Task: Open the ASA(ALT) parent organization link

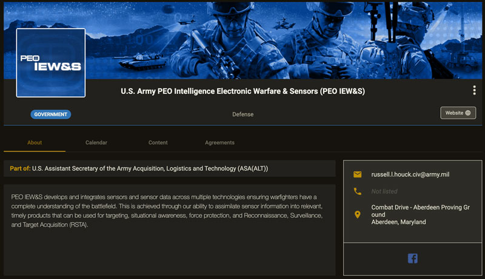Action: [x=150, y=168]
